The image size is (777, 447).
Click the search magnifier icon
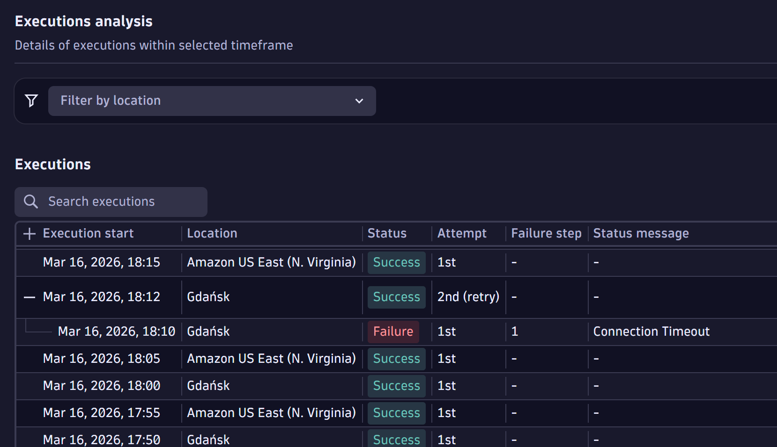(30, 202)
